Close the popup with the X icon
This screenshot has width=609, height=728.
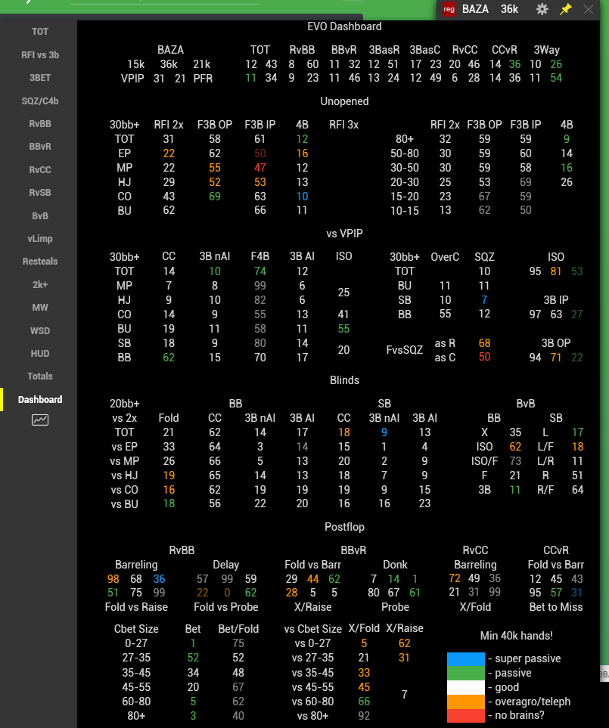[588, 9]
